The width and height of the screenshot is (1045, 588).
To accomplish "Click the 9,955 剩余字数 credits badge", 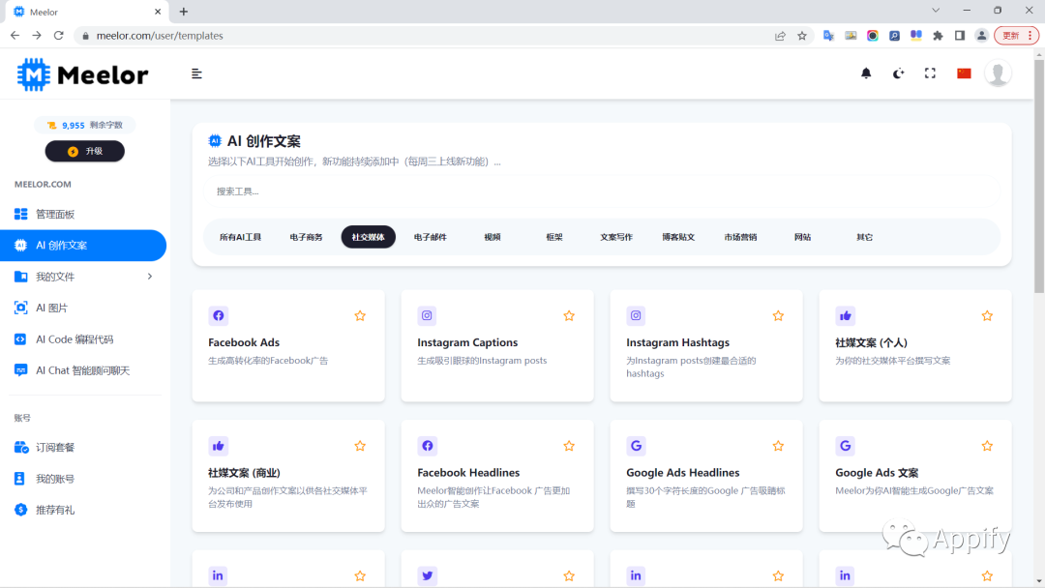I will [x=84, y=125].
